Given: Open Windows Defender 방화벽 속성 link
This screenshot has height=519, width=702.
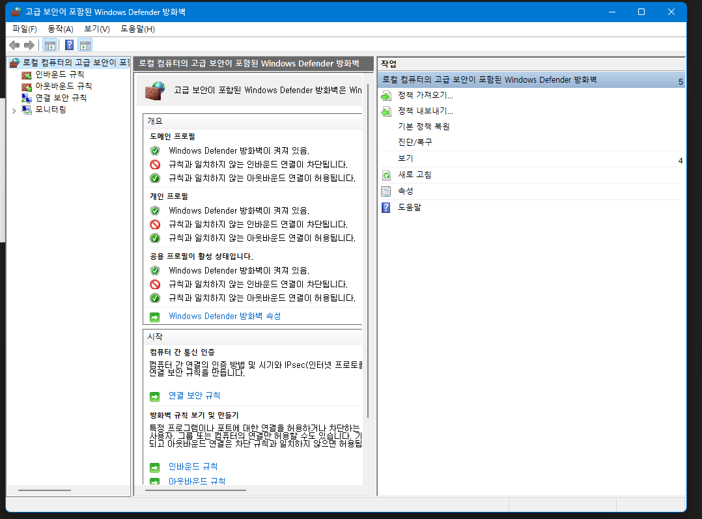Looking at the screenshot, I should pyautogui.click(x=225, y=316).
